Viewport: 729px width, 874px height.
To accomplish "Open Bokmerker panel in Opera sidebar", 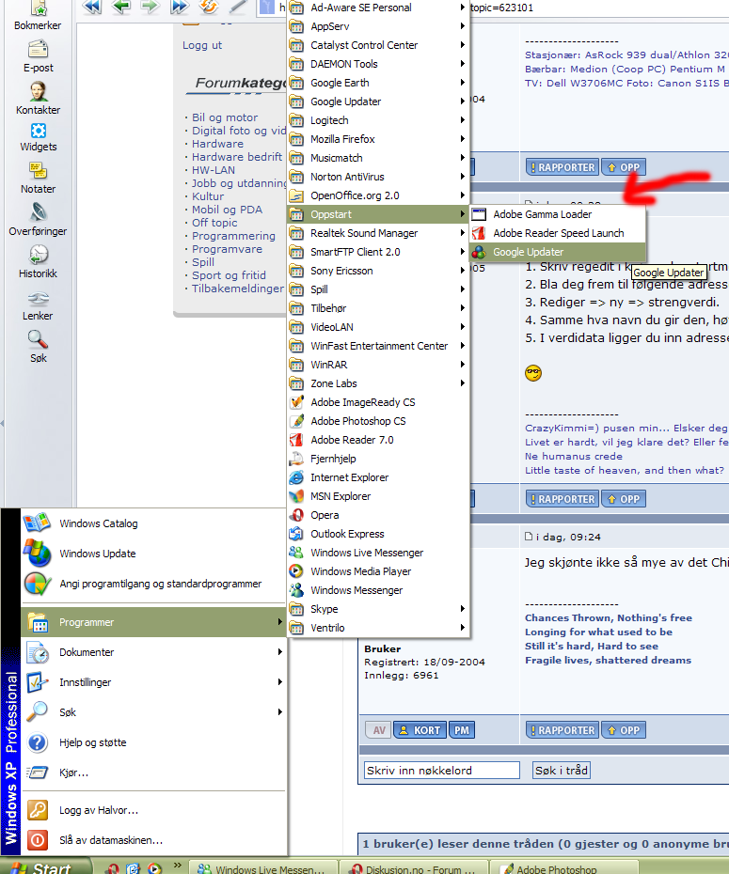I will [x=38, y=17].
